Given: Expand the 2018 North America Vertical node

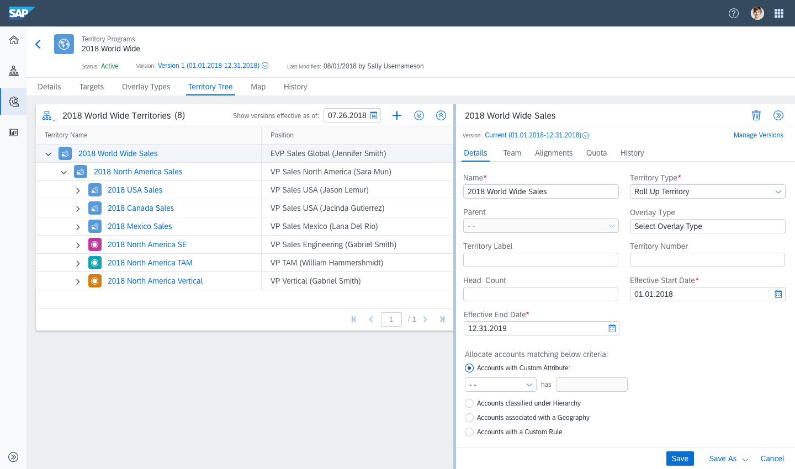Looking at the screenshot, I should (x=78, y=281).
